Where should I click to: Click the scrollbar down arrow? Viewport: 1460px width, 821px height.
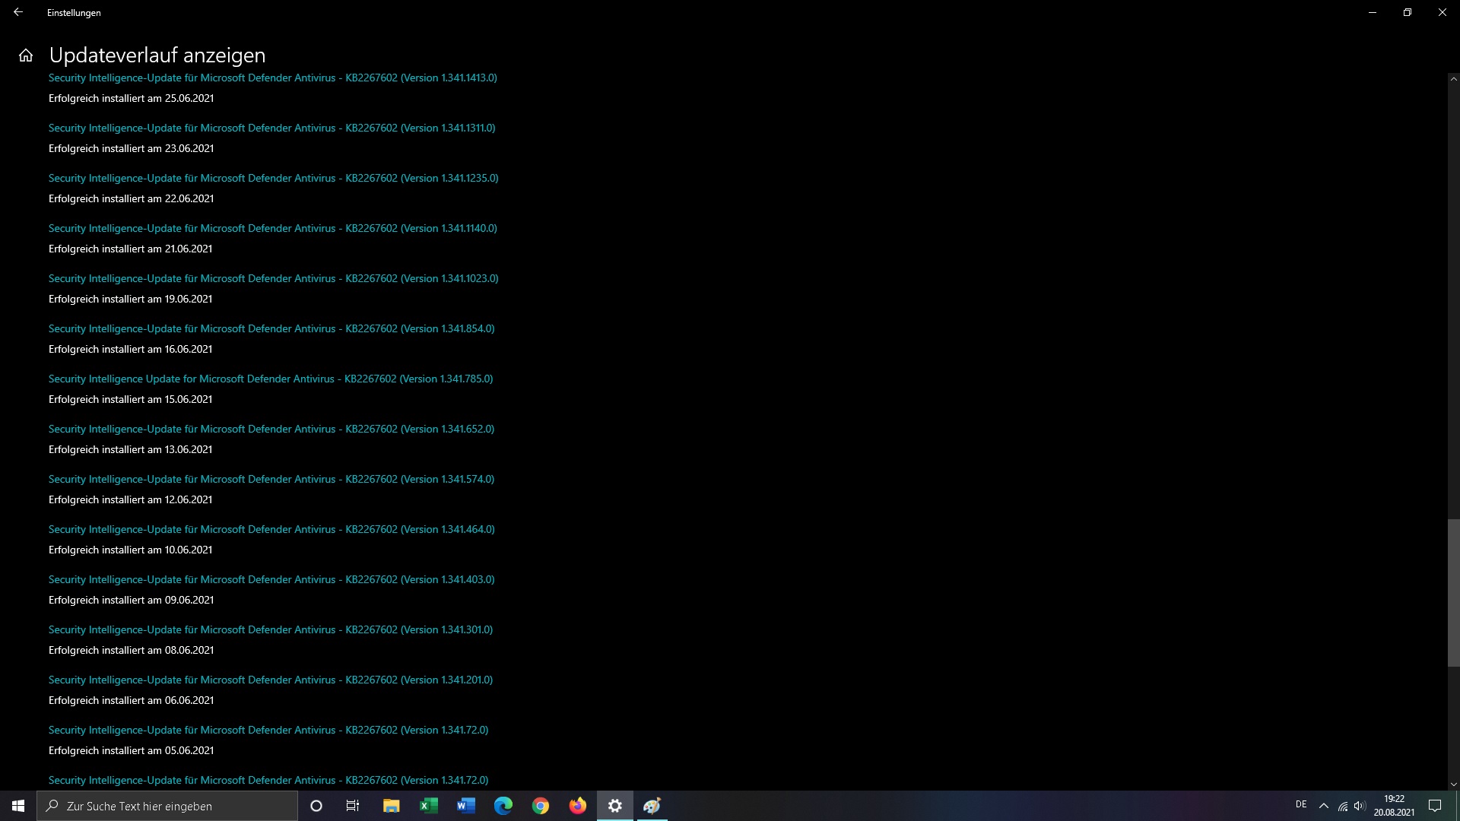point(1453,784)
